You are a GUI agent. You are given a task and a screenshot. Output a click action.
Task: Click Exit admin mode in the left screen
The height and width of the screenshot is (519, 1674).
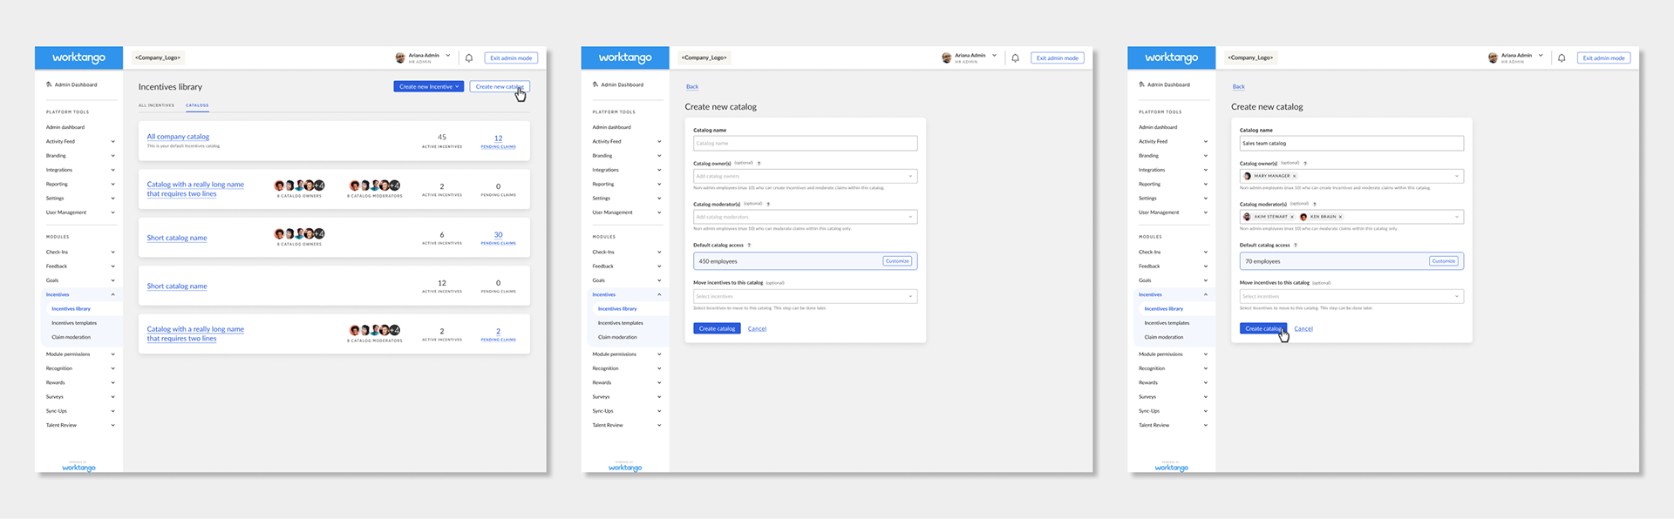511,58
